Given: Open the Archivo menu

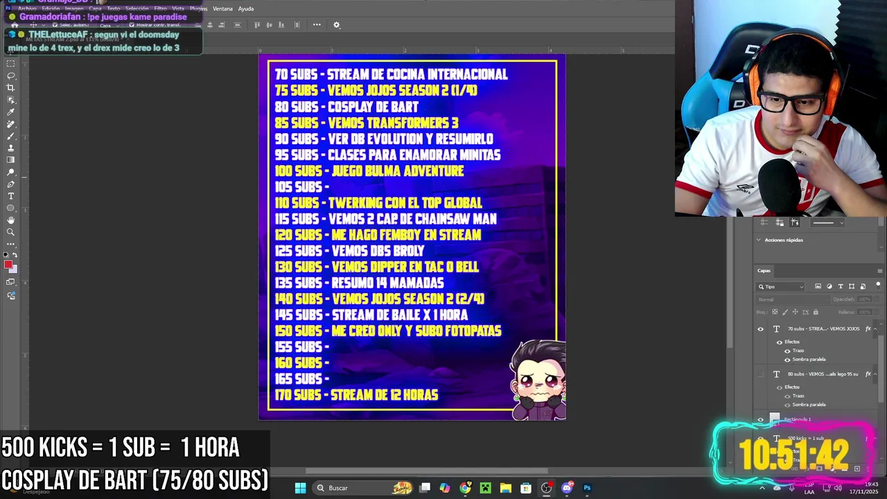Looking at the screenshot, I should coord(27,9).
